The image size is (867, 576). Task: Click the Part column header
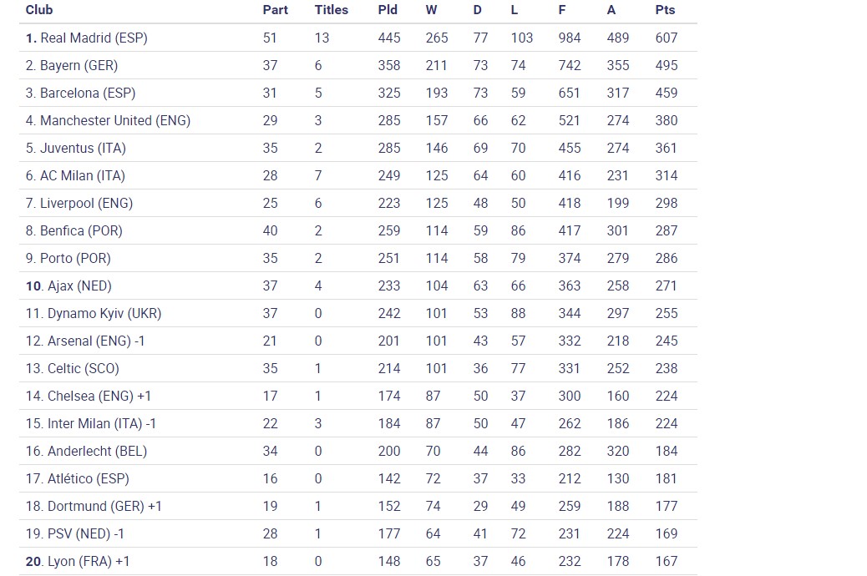coord(275,10)
